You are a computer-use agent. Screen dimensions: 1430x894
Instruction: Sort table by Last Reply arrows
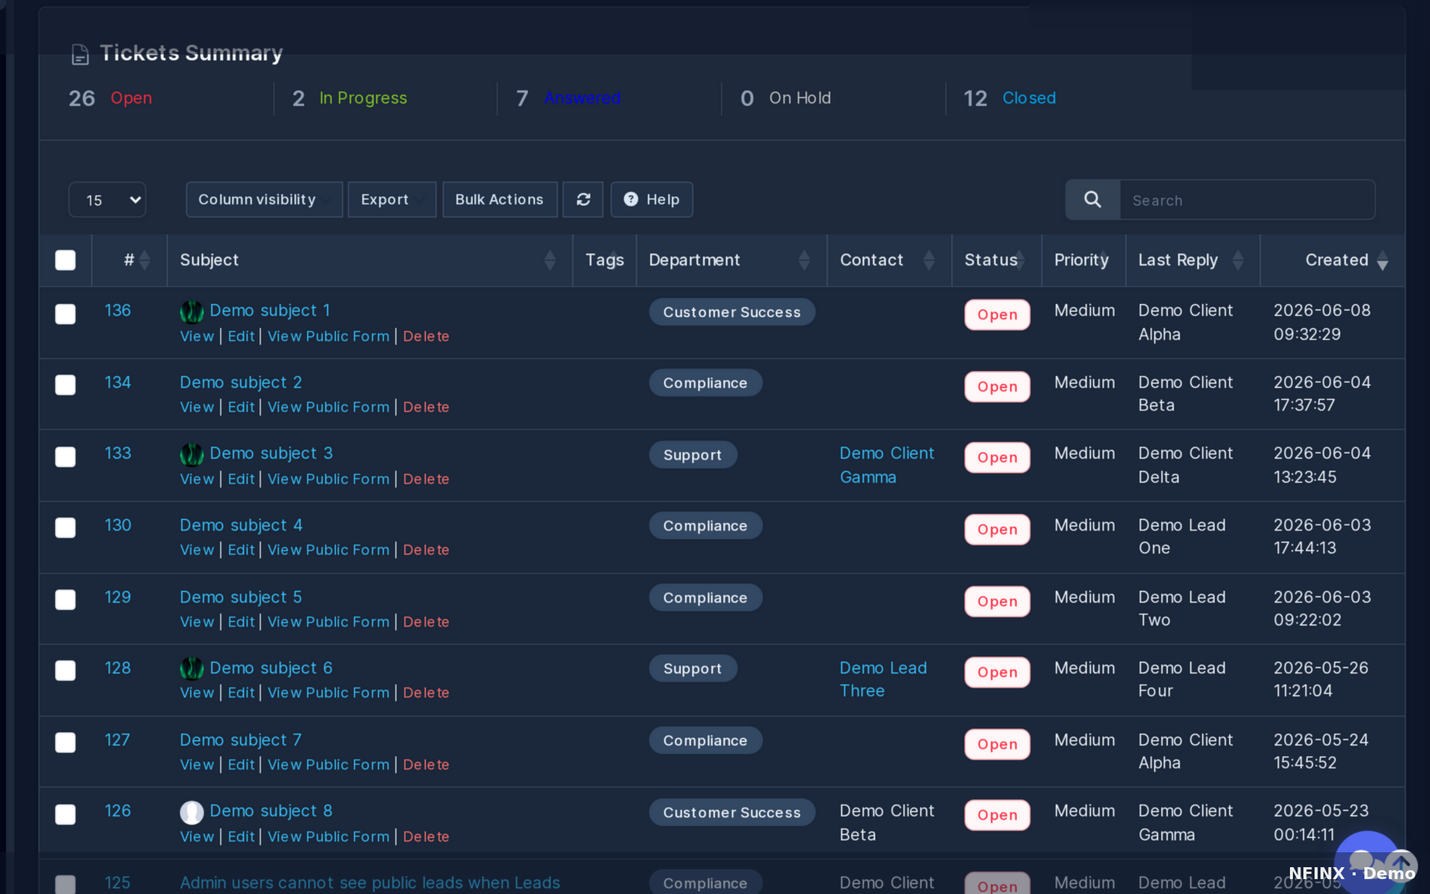1238,260
